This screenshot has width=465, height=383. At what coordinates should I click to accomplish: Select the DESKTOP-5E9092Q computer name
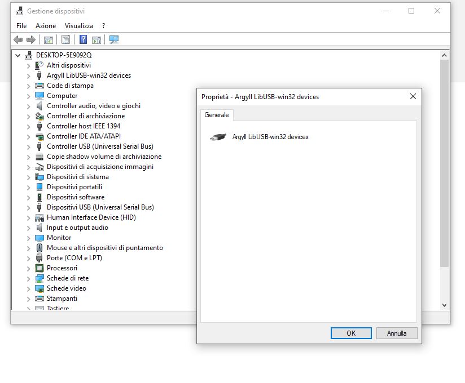64,55
